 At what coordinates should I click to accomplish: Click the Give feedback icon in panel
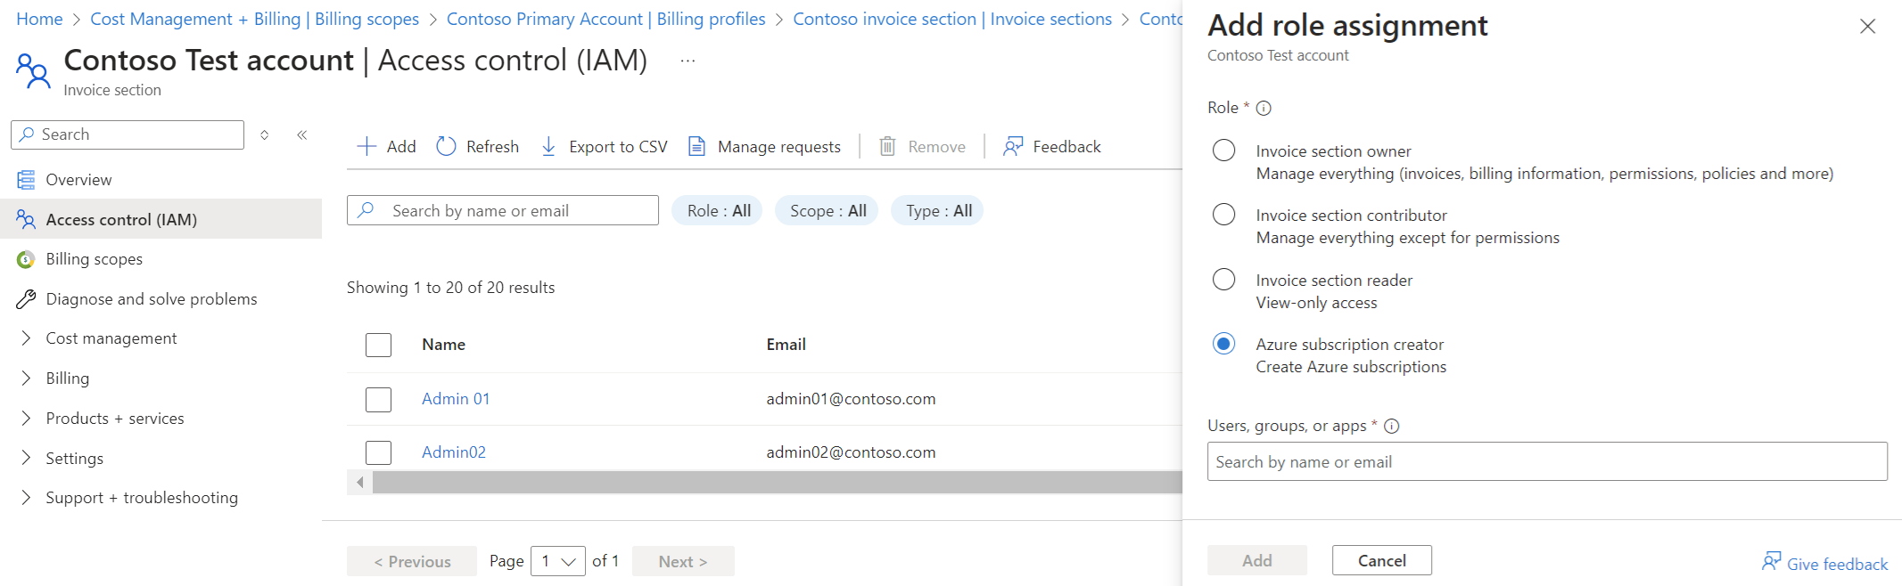tap(1771, 562)
